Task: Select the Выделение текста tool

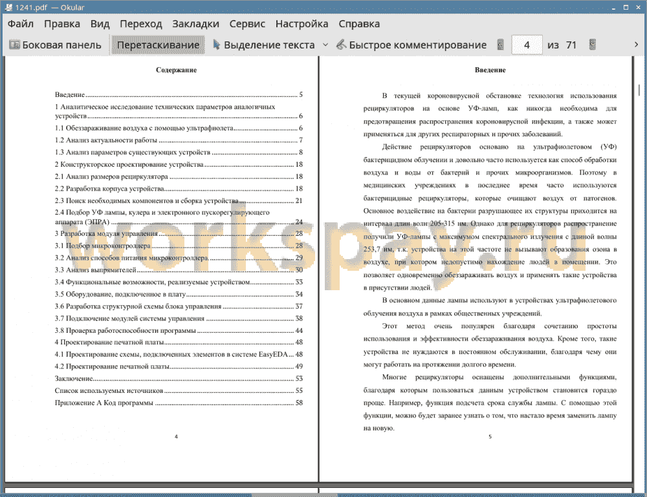Action: point(263,45)
